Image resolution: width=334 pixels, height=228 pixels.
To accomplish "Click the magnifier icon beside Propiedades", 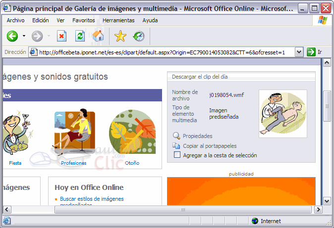I will pos(176,136).
